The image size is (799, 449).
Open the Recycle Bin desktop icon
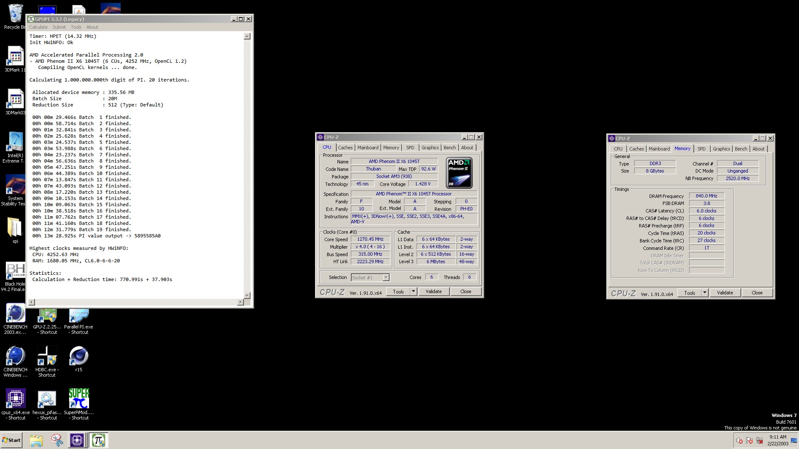click(x=15, y=17)
